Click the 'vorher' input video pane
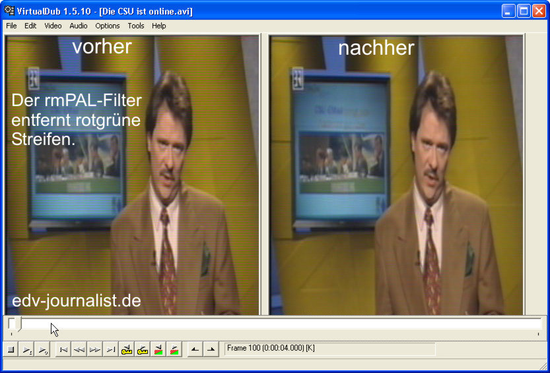 click(132, 175)
